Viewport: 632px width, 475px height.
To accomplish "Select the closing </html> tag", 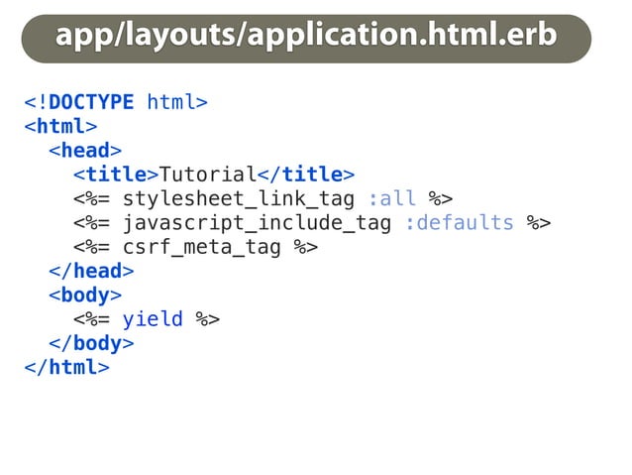I will coord(67,367).
